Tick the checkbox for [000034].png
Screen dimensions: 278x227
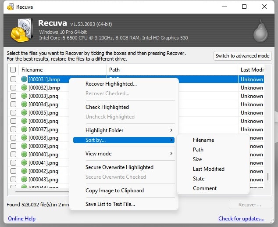pyautogui.click(x=13, y=104)
